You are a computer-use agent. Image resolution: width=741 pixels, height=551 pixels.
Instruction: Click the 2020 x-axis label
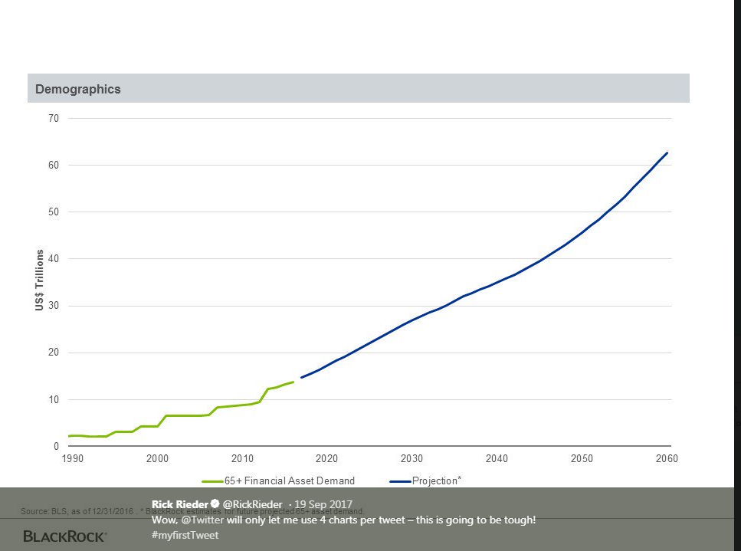(327, 458)
